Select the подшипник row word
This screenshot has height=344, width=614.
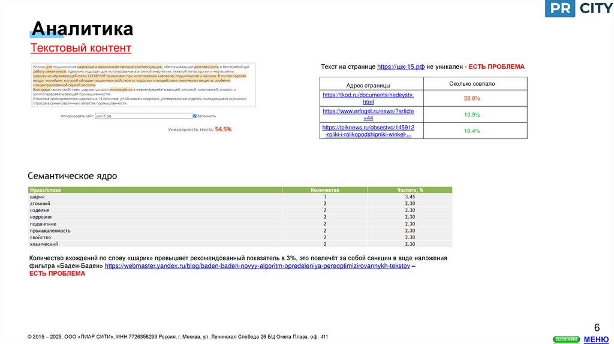tap(43, 224)
